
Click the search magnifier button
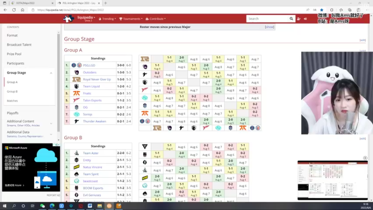pos(291,19)
